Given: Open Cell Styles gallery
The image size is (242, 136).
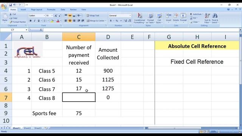Looking at the screenshot, I should coord(159,18).
